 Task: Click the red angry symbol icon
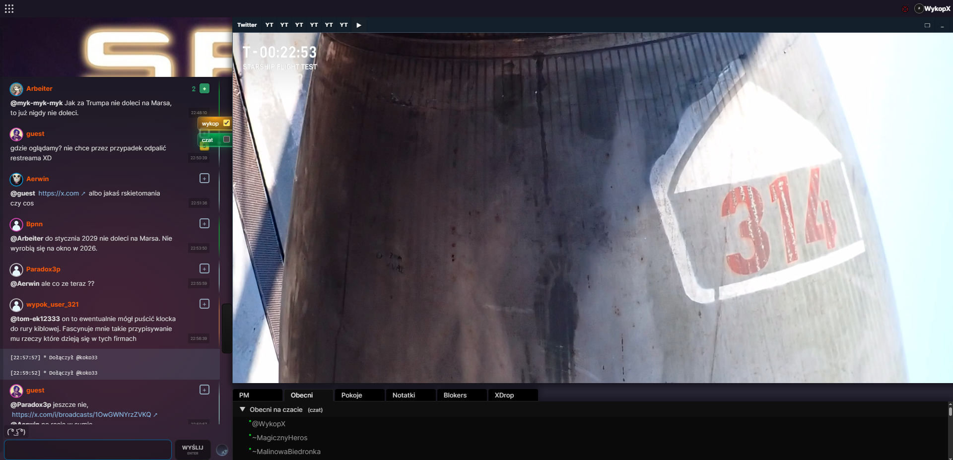[905, 9]
